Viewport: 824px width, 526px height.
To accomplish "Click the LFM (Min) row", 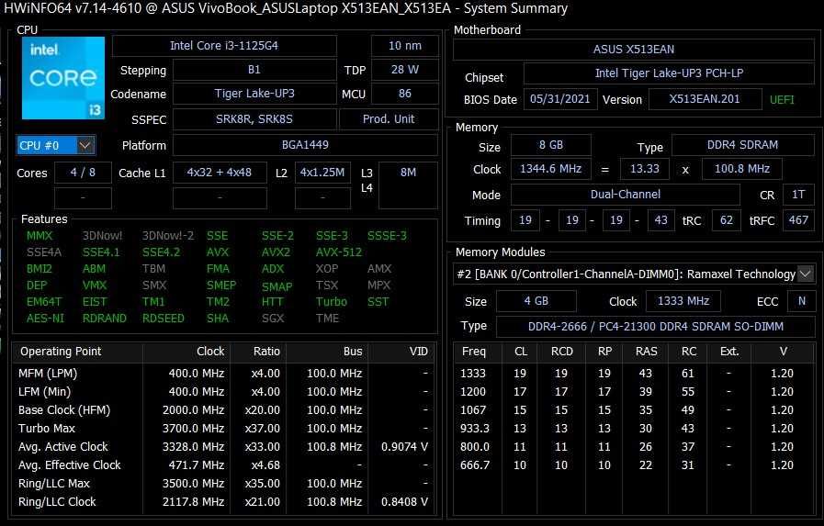I will (x=224, y=392).
